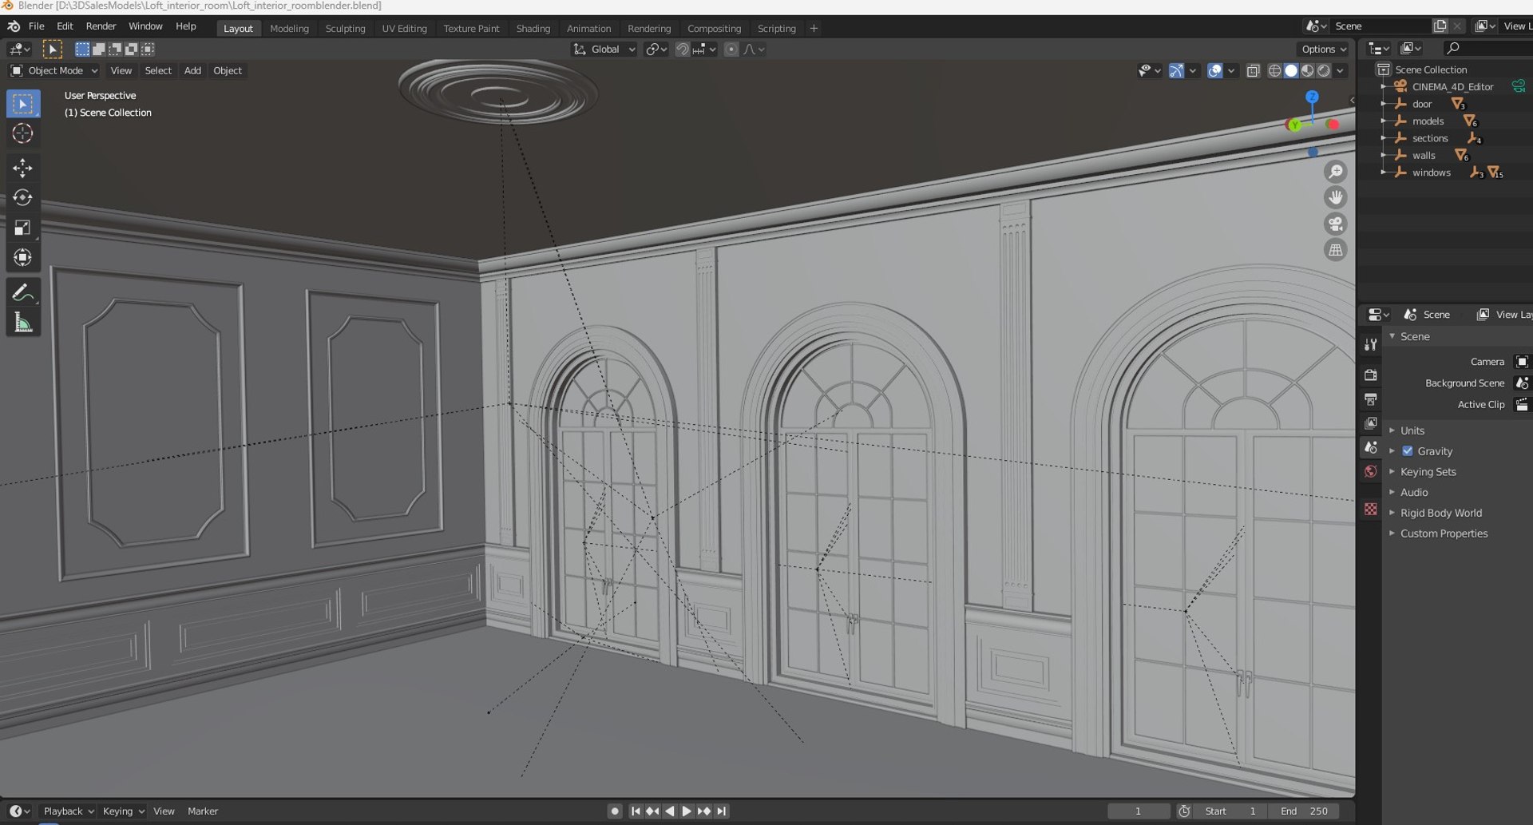Toggle the Gravity checkbox
Viewport: 1533px width, 825px height.
coord(1408,451)
